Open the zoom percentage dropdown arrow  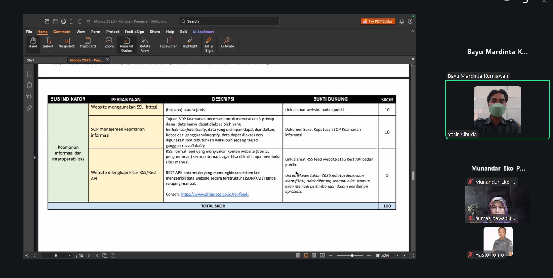click(x=397, y=256)
